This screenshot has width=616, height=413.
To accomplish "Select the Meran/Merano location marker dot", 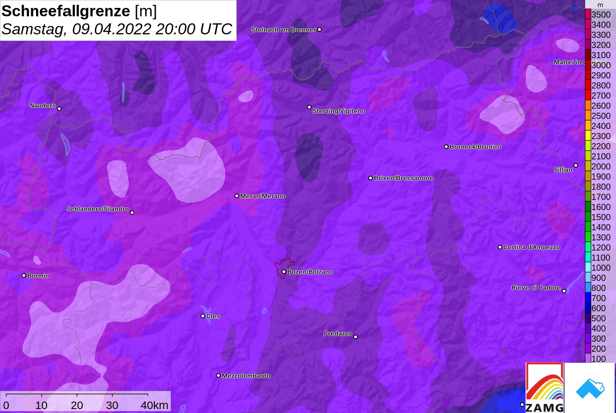I will pyautogui.click(x=237, y=196).
